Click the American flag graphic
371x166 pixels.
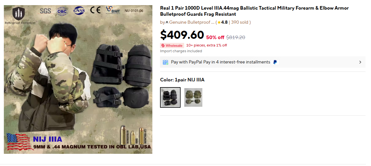click(20, 142)
